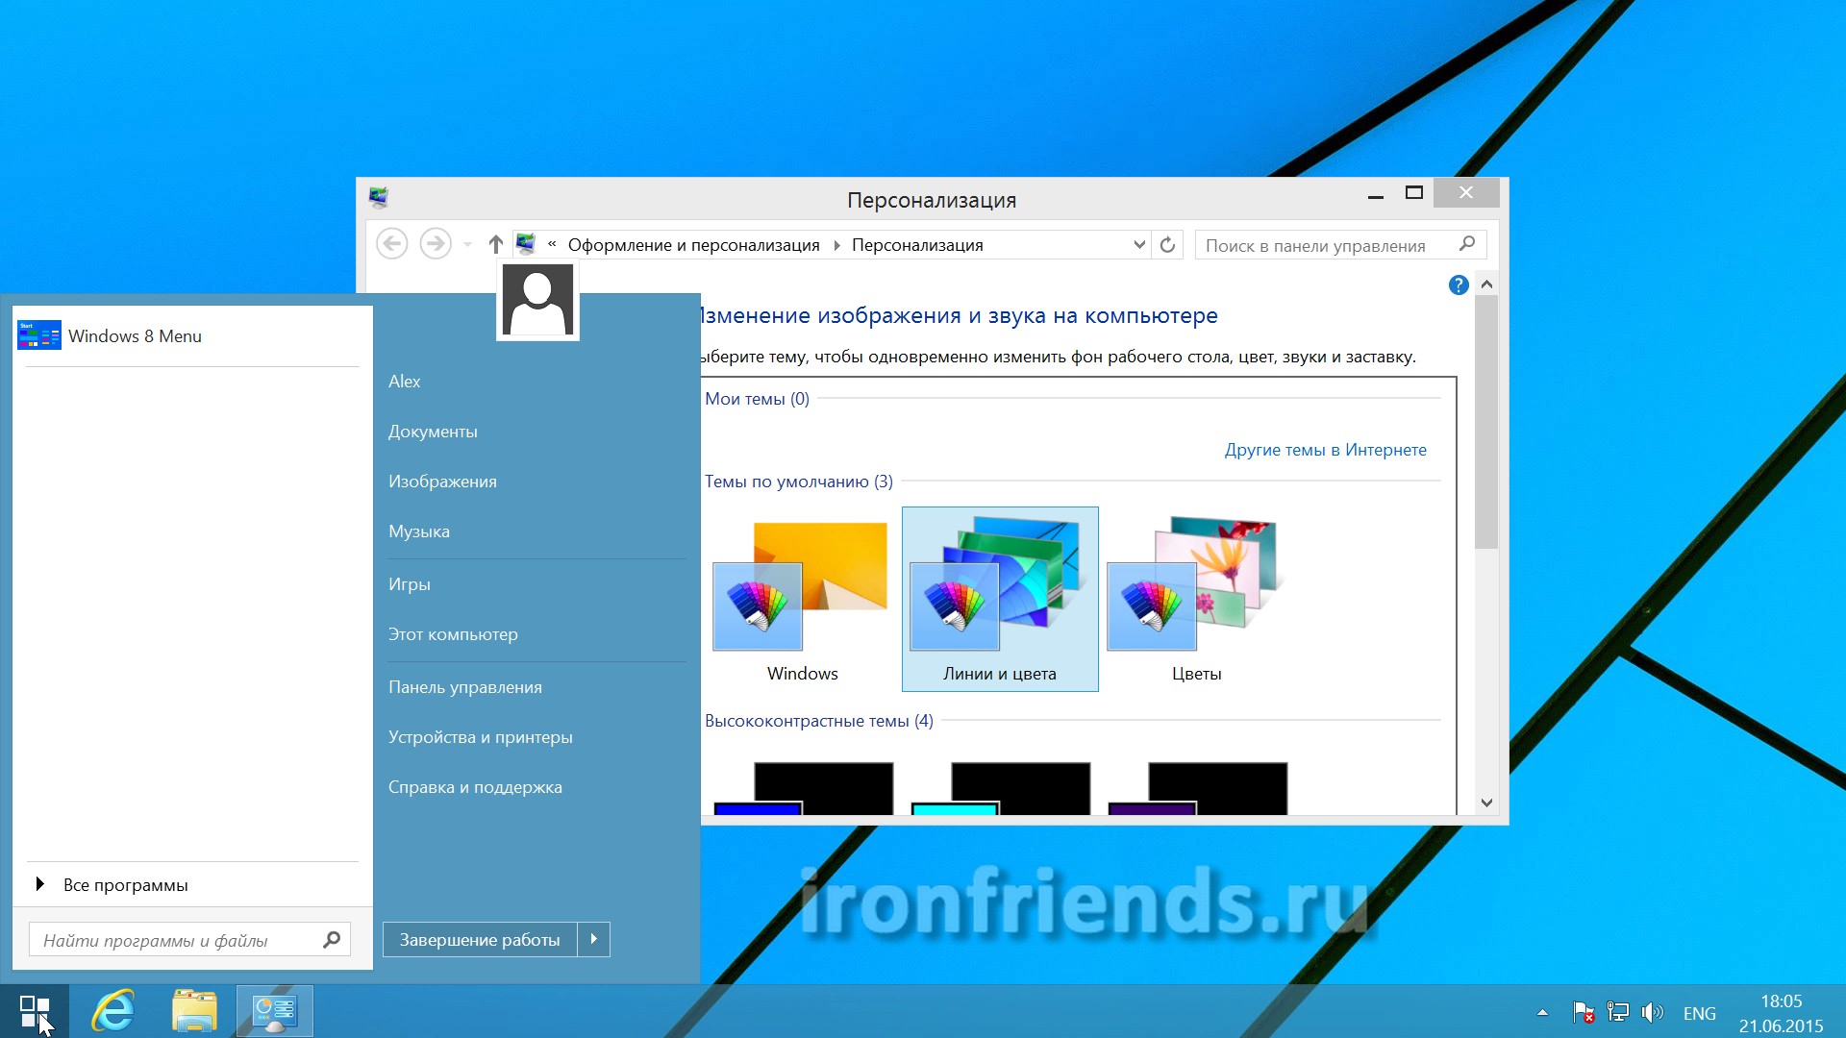Open File Explorer taskbar icon
The width and height of the screenshot is (1846, 1038).
pos(194,1011)
